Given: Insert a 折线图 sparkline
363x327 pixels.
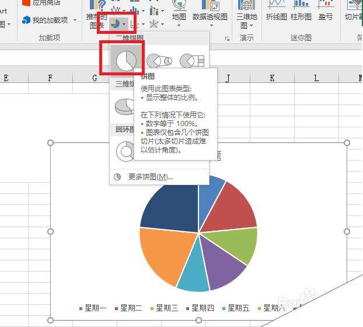Looking at the screenshot, I should [x=277, y=11].
